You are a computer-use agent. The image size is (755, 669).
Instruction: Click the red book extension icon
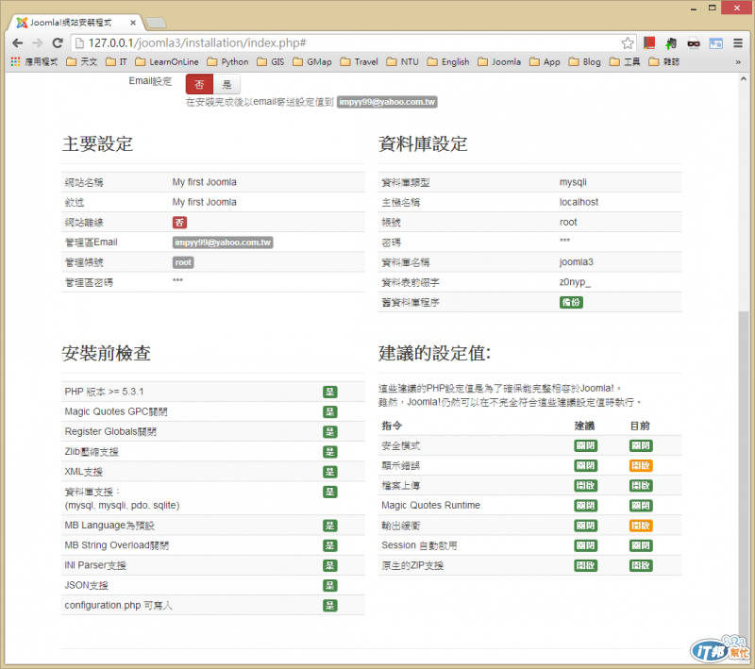coord(649,43)
